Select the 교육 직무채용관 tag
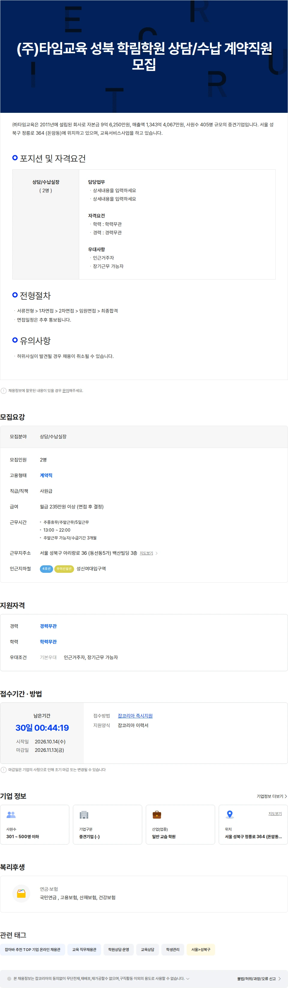 pyautogui.click(x=84, y=950)
